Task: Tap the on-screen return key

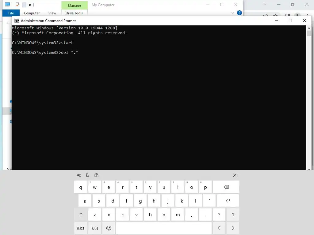Action: [x=228, y=201]
